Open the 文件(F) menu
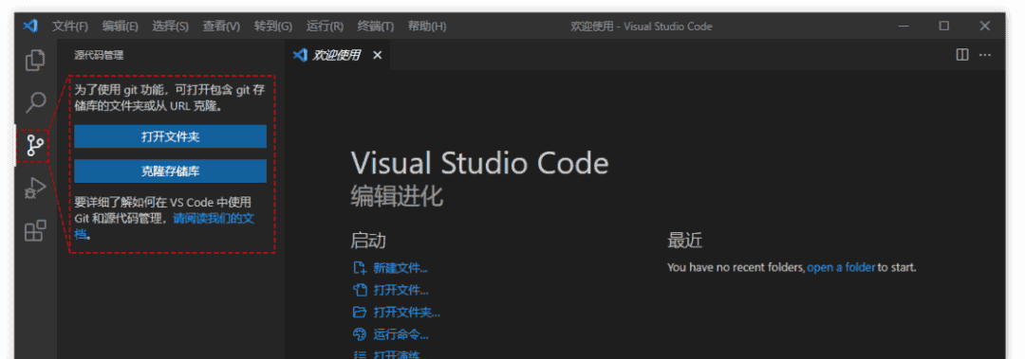This screenshot has height=359, width=1025. click(x=70, y=27)
